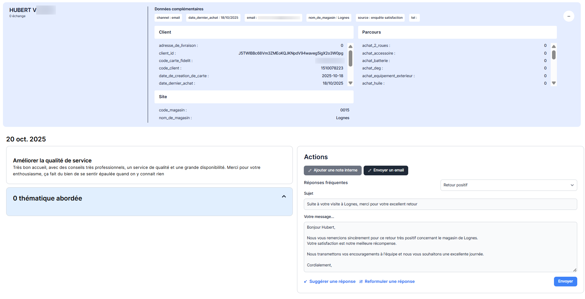The height and width of the screenshot is (299, 585).
Task: Click the Parcours list scroll-up arrow
Action: [554, 46]
